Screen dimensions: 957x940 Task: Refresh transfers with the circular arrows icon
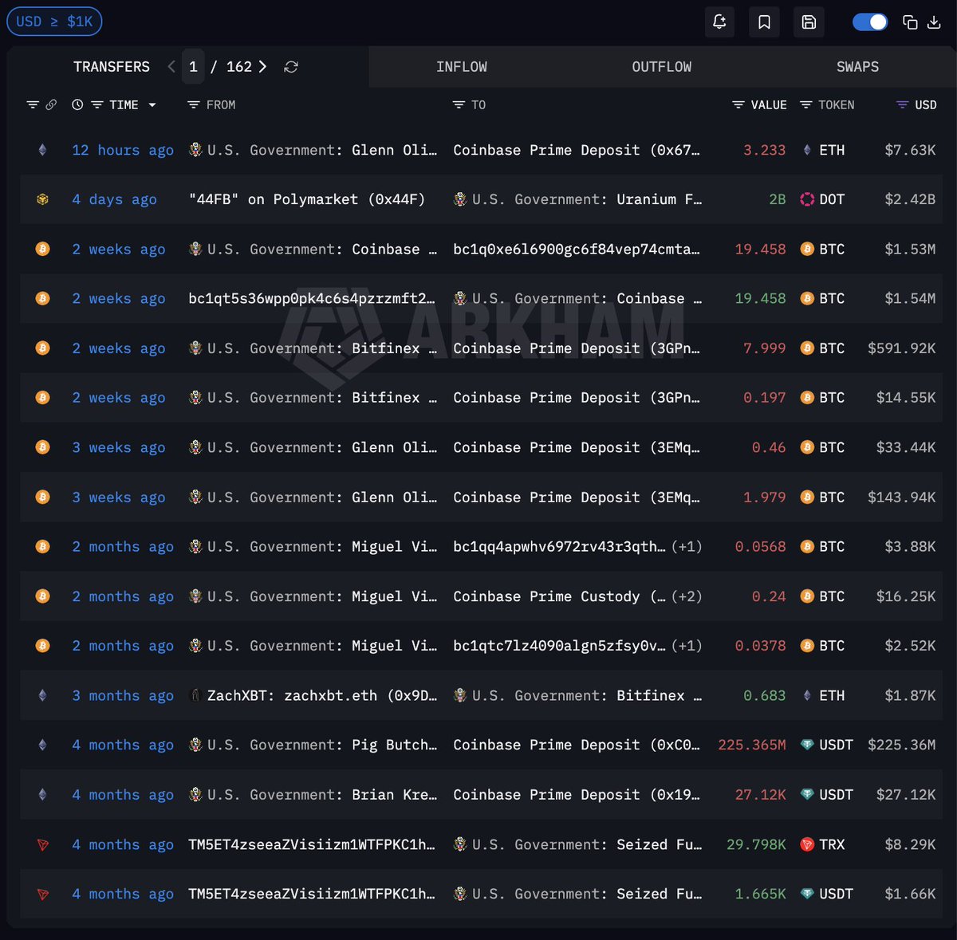tap(291, 67)
